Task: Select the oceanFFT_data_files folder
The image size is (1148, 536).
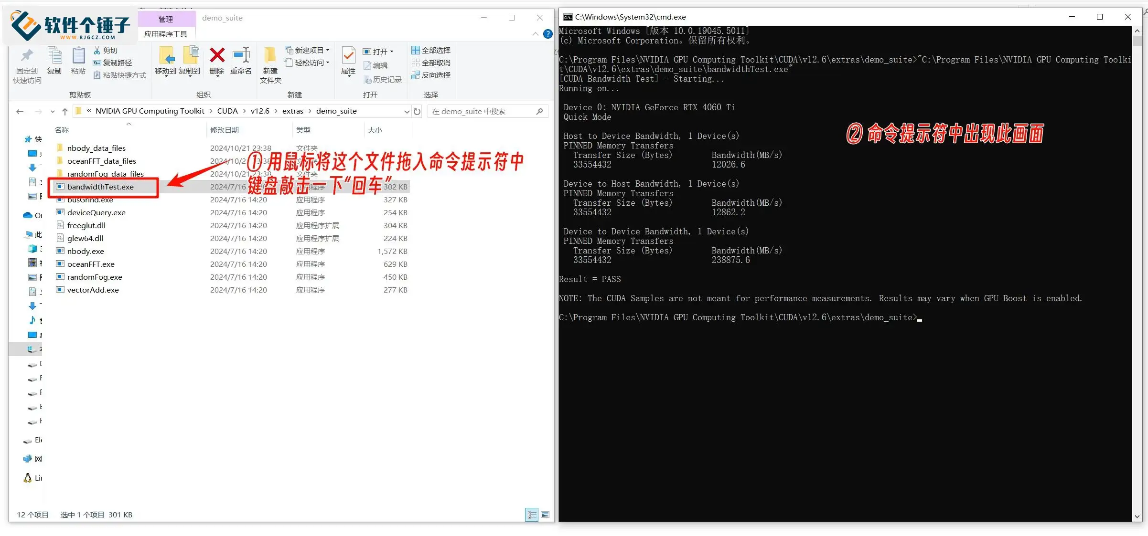Action: tap(101, 161)
